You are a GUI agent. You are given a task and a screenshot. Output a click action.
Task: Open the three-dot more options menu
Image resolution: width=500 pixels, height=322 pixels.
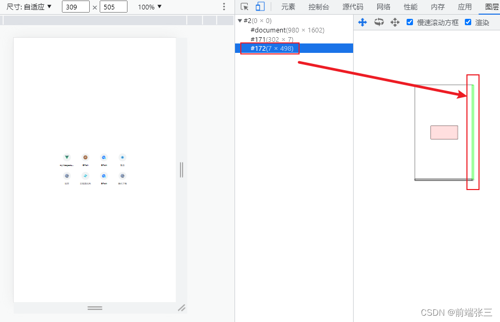(224, 7)
